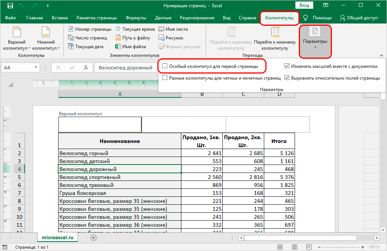Zoom out with the minus button
The width and height of the screenshot is (387, 251).
point(319,247)
